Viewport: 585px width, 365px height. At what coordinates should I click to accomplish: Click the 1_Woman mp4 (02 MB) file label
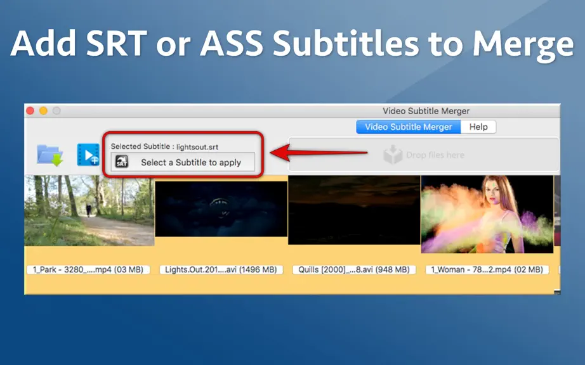487,270
